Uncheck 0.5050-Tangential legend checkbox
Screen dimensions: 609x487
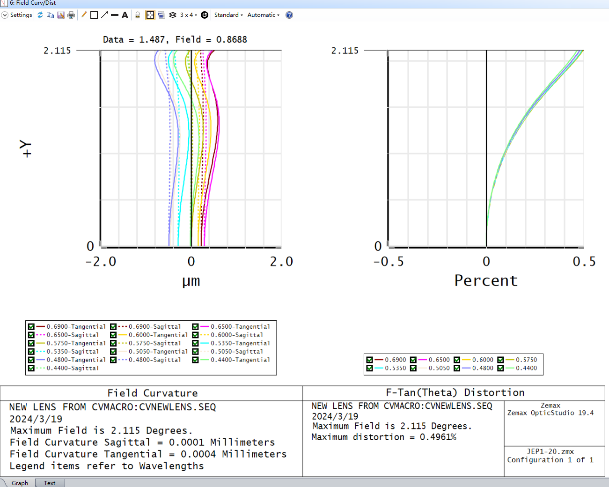[113, 352]
